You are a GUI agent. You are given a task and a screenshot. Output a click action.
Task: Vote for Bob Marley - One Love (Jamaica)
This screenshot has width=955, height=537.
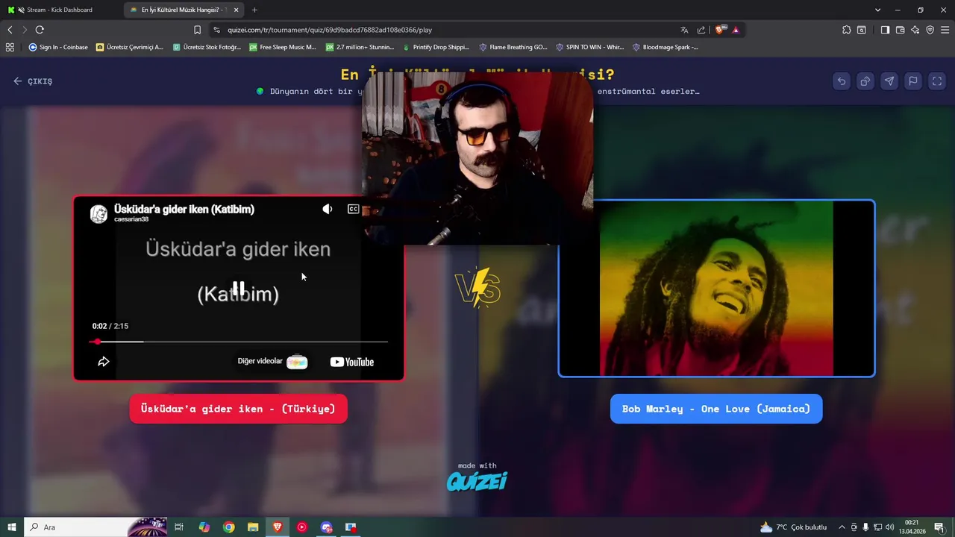pos(716,409)
